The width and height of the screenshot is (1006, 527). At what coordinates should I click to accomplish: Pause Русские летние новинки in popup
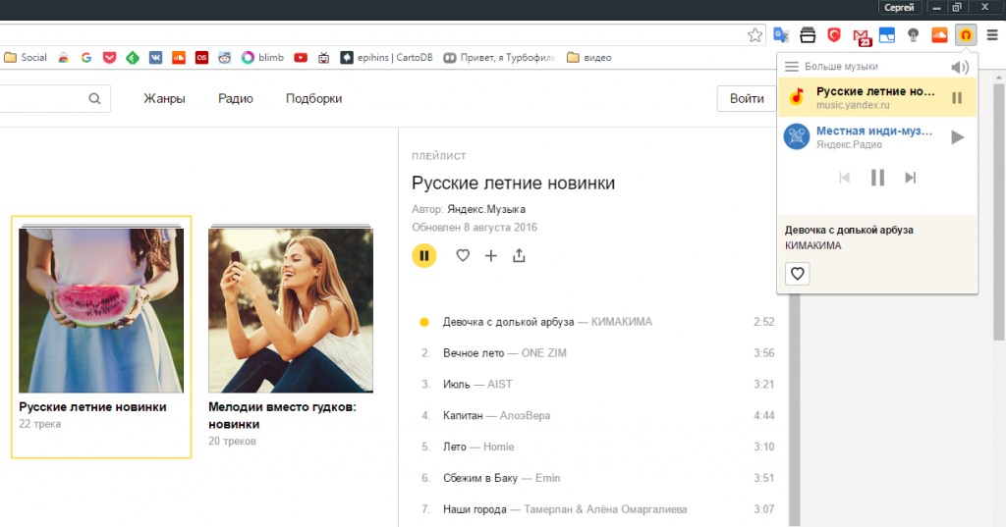[x=957, y=97]
